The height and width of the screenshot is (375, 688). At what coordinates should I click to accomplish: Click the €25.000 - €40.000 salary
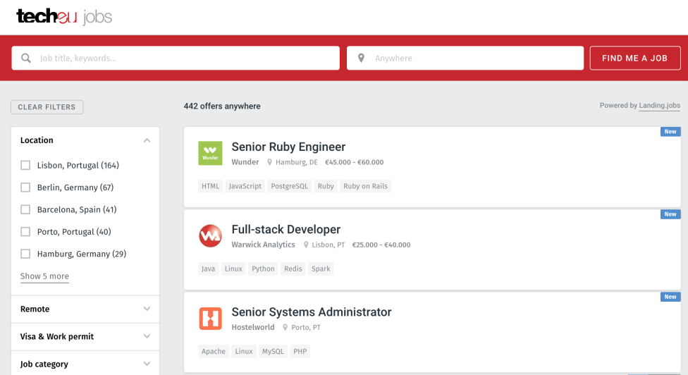point(381,245)
